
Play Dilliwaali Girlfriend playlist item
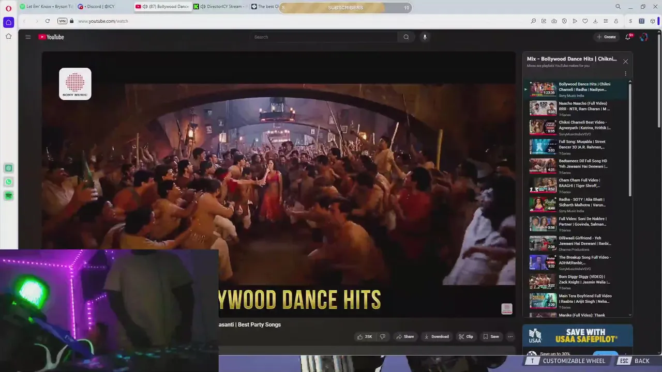point(577,243)
